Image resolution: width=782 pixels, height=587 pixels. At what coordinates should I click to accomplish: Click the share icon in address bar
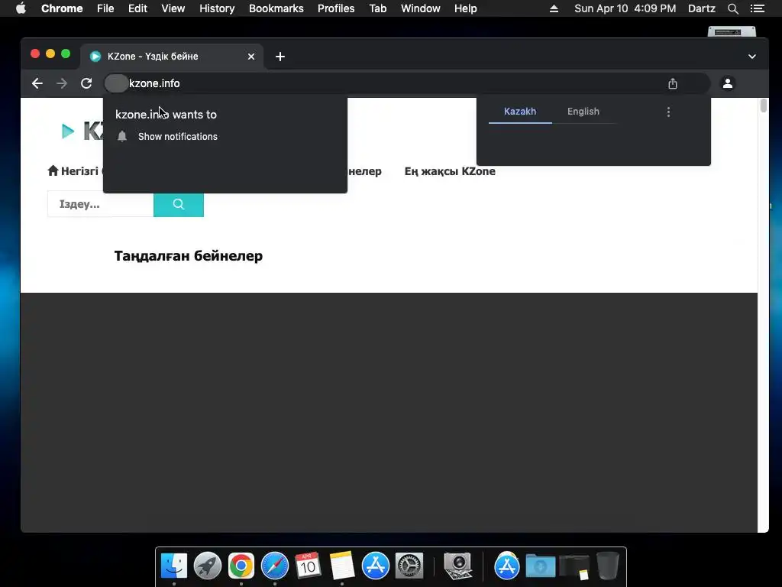[673, 83]
